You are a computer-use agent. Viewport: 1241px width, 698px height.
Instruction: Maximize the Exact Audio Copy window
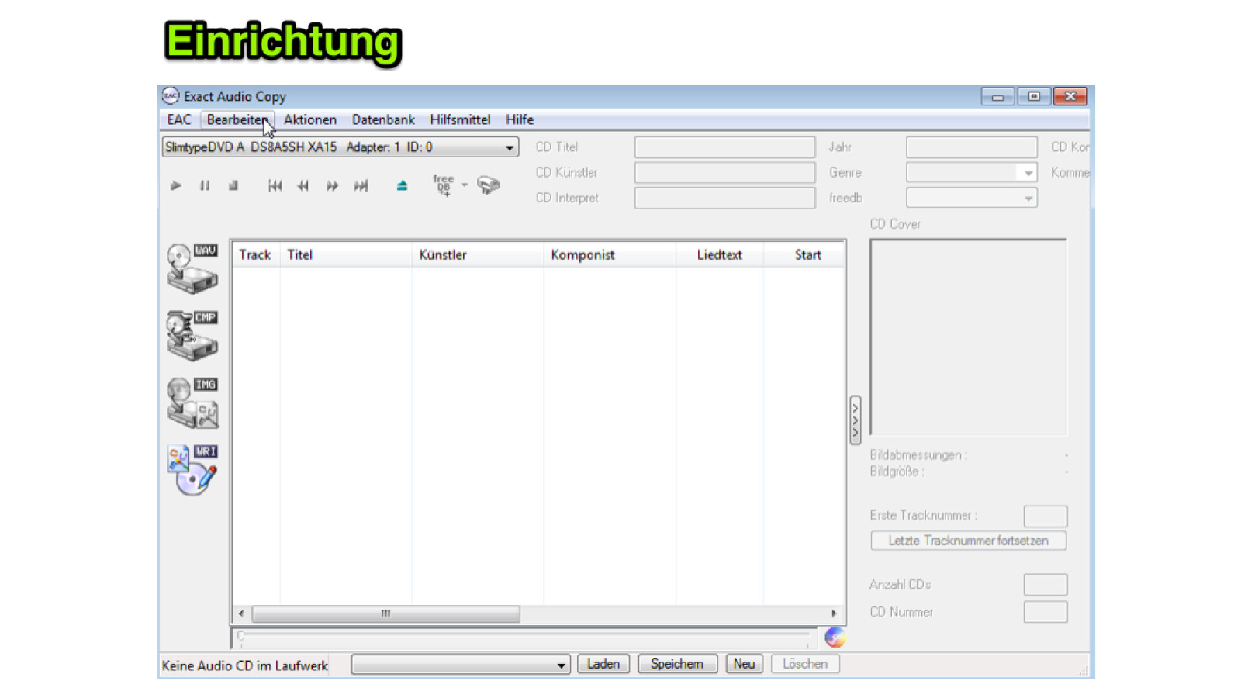[1034, 96]
